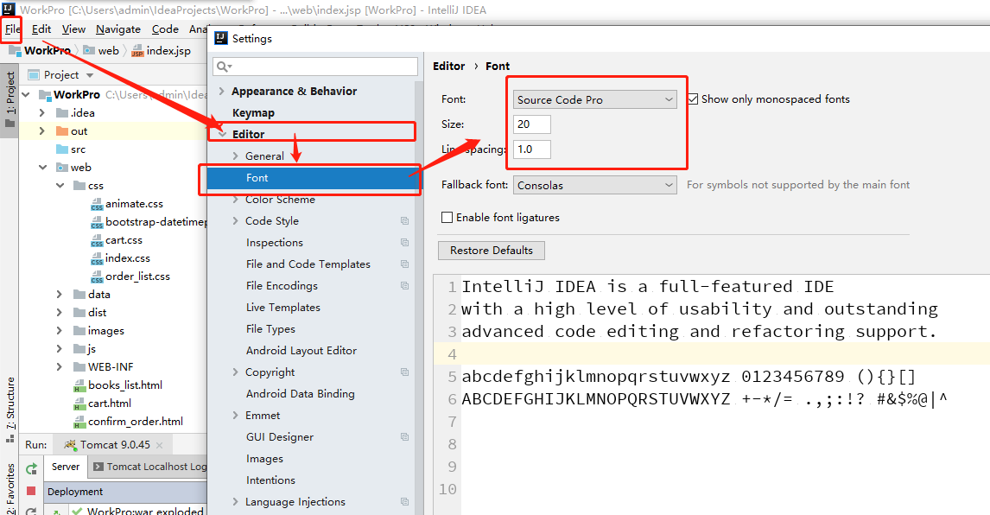
Task: Click the copy icon beside Copyright
Action: [404, 372]
